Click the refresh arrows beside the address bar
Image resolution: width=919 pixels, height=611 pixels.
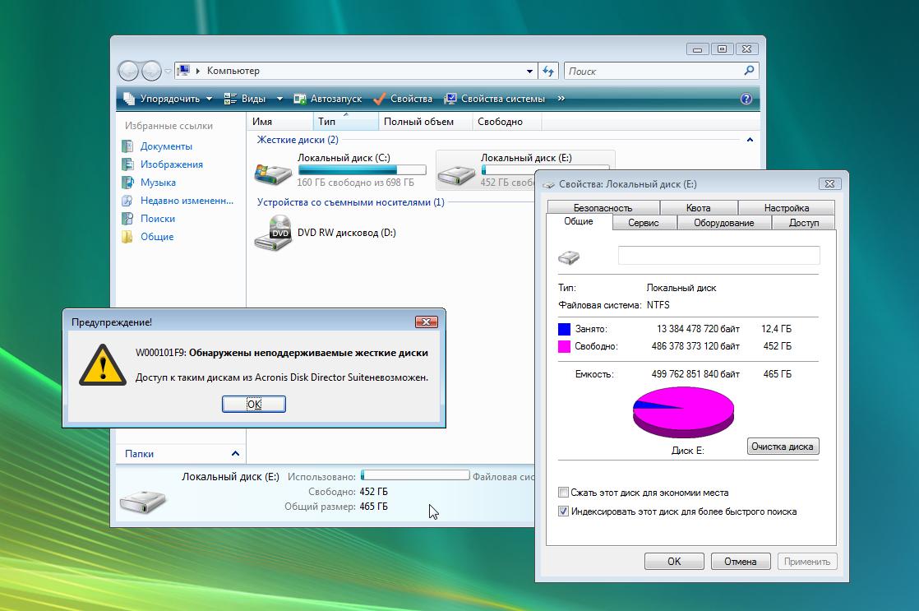coord(548,71)
